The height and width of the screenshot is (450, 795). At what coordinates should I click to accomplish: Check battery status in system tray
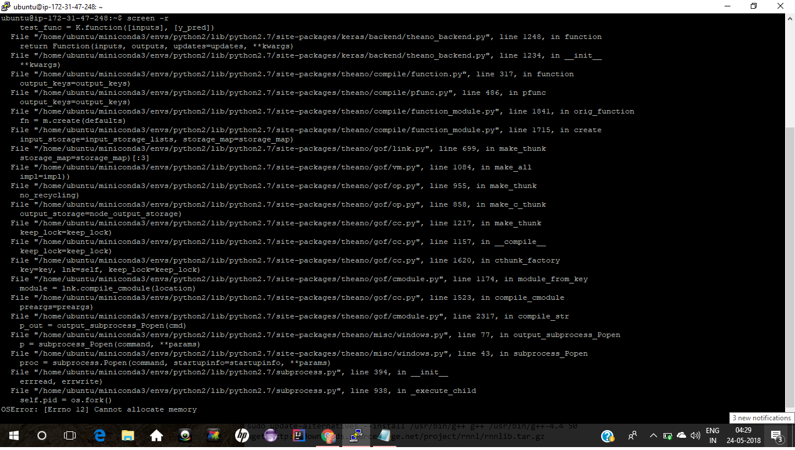tap(668, 435)
